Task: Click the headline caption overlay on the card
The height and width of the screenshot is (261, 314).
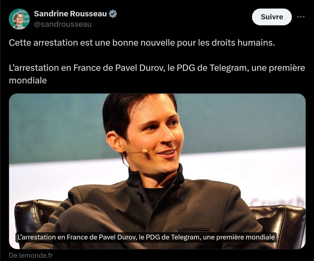Action: point(146,237)
